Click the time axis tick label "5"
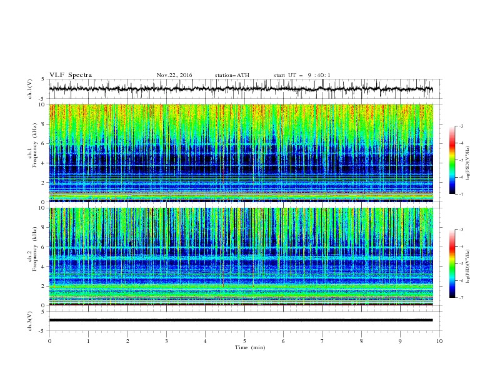495x383 pixels. (244, 341)
